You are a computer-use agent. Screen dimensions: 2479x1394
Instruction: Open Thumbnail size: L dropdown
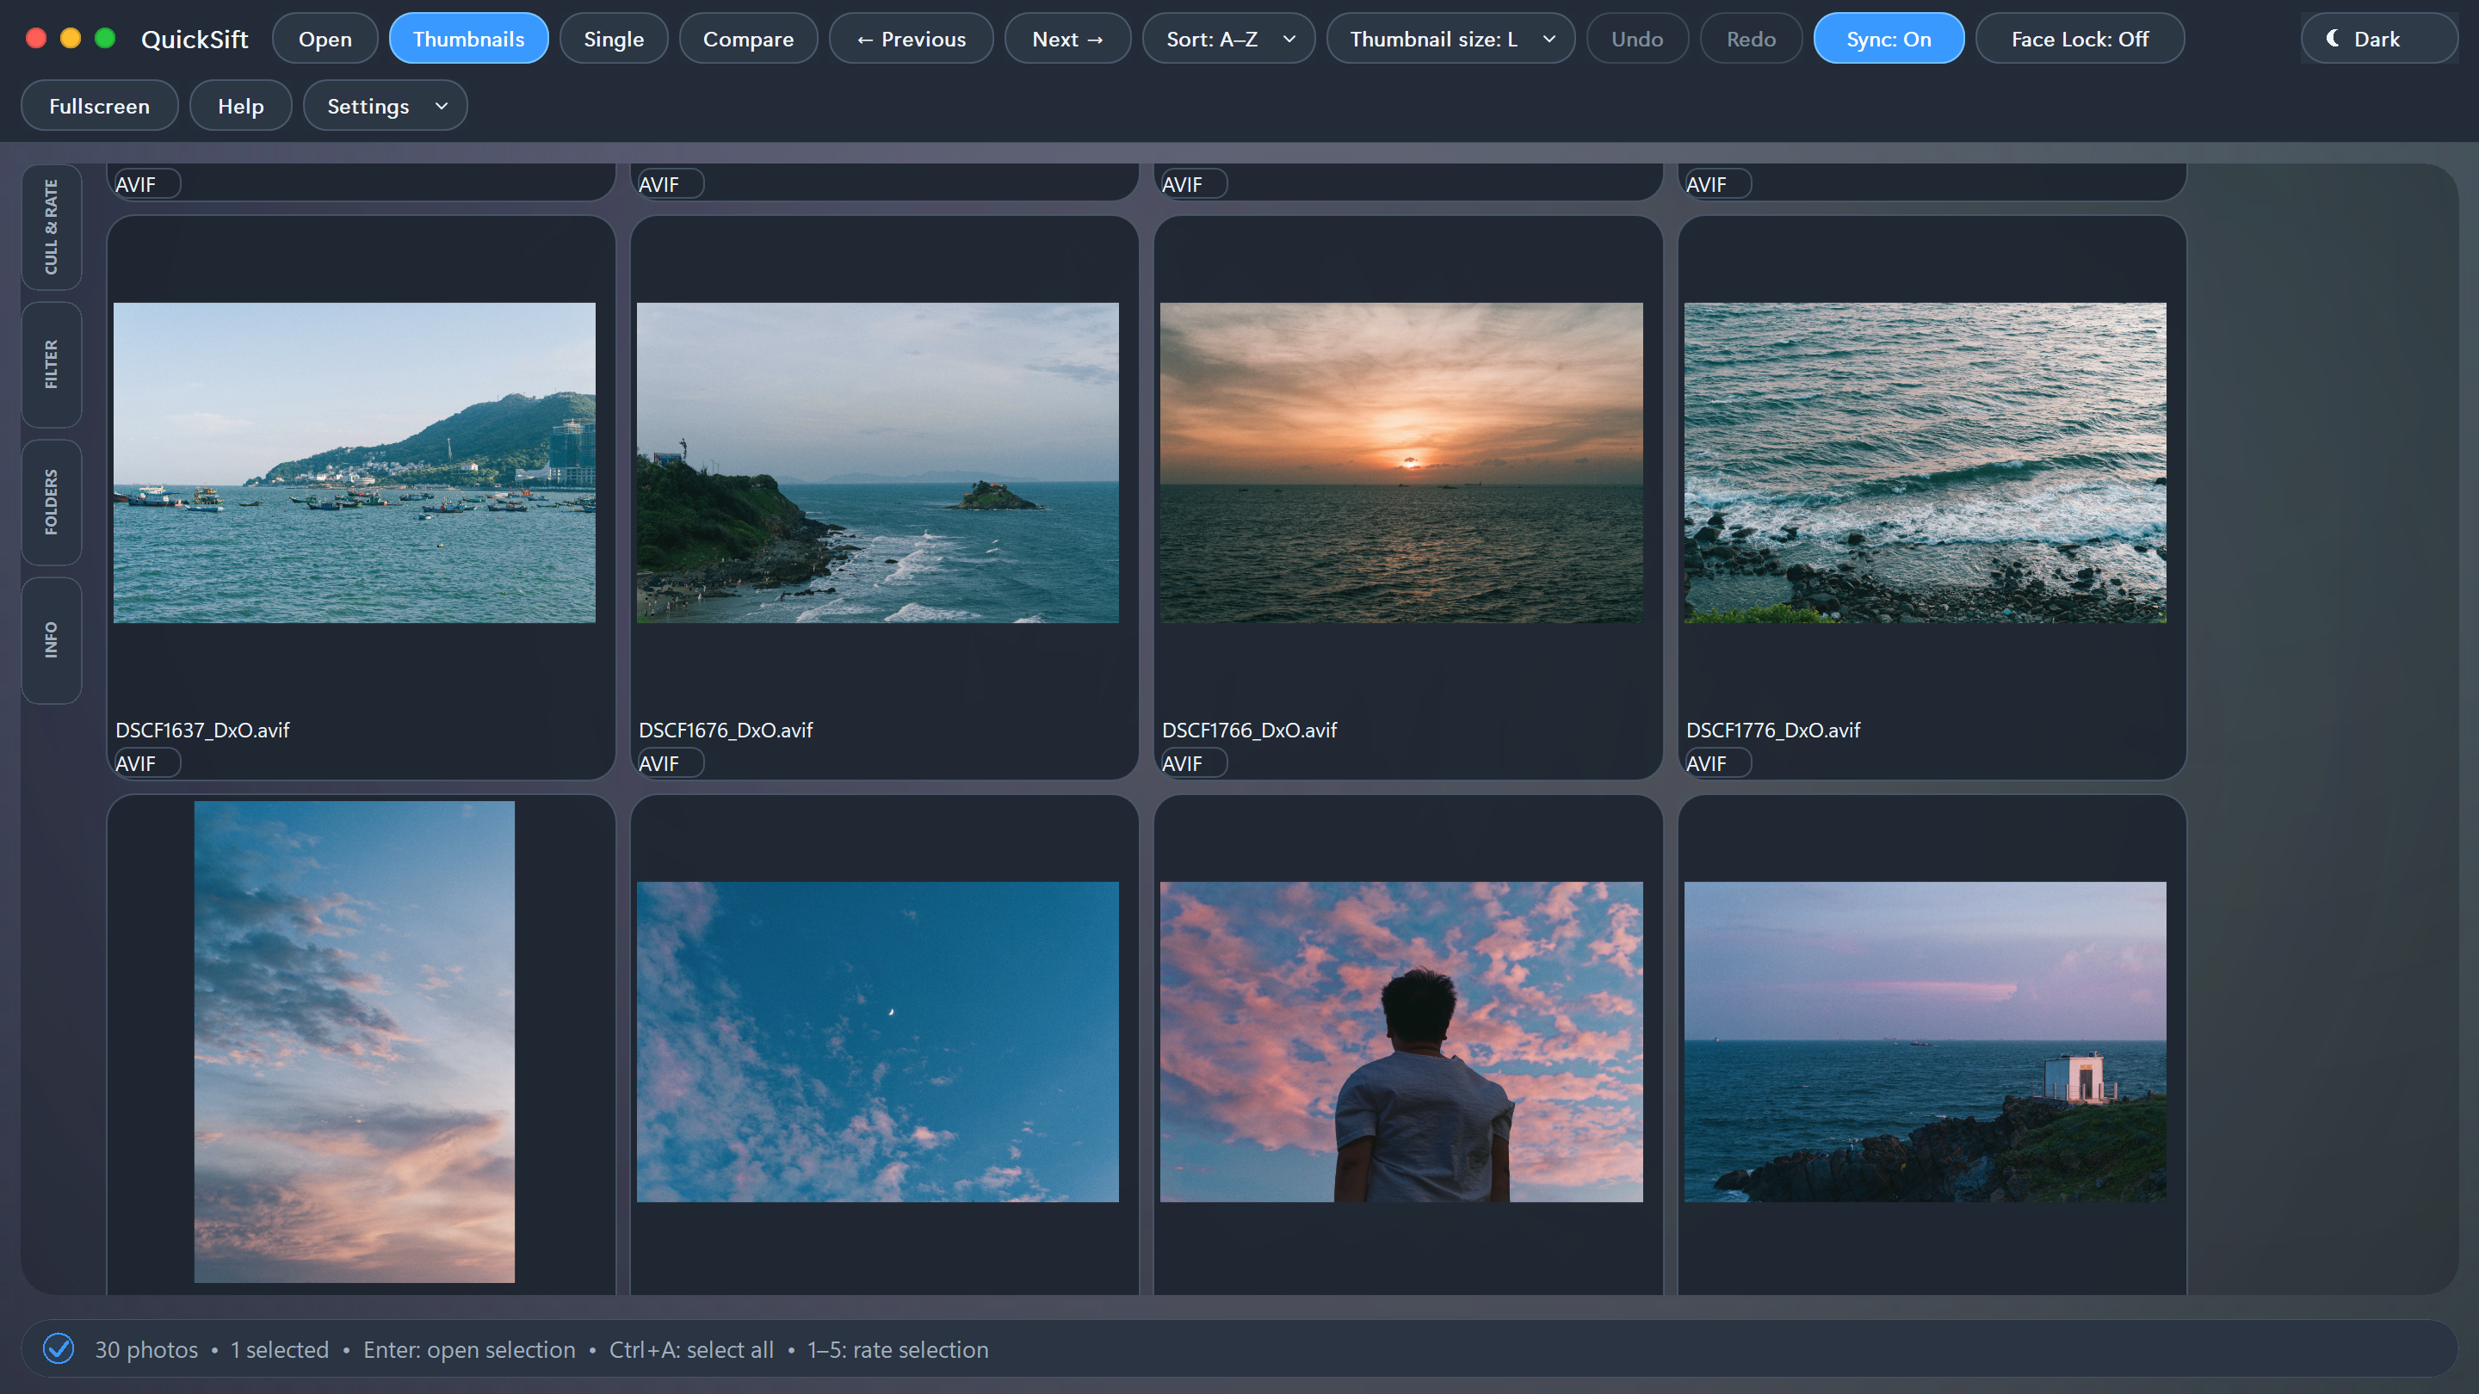point(1450,39)
